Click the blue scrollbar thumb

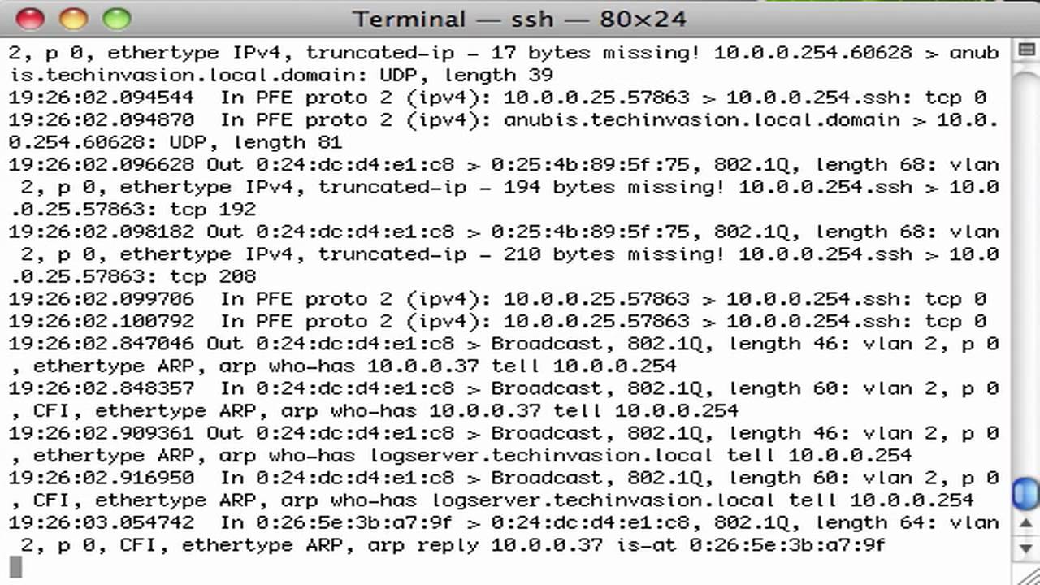[x=1025, y=493]
